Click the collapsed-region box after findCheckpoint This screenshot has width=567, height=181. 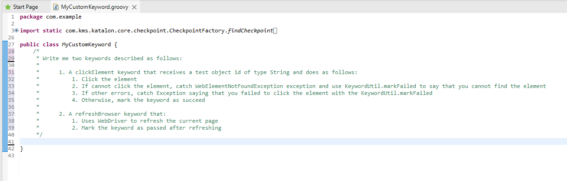[275, 31]
